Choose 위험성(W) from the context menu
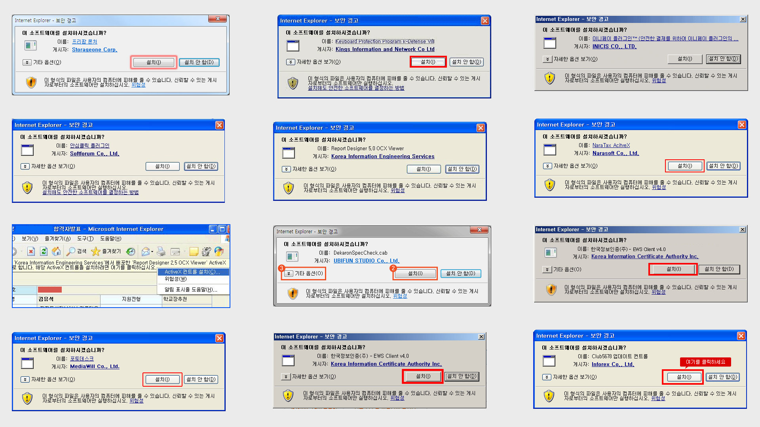 click(x=176, y=279)
